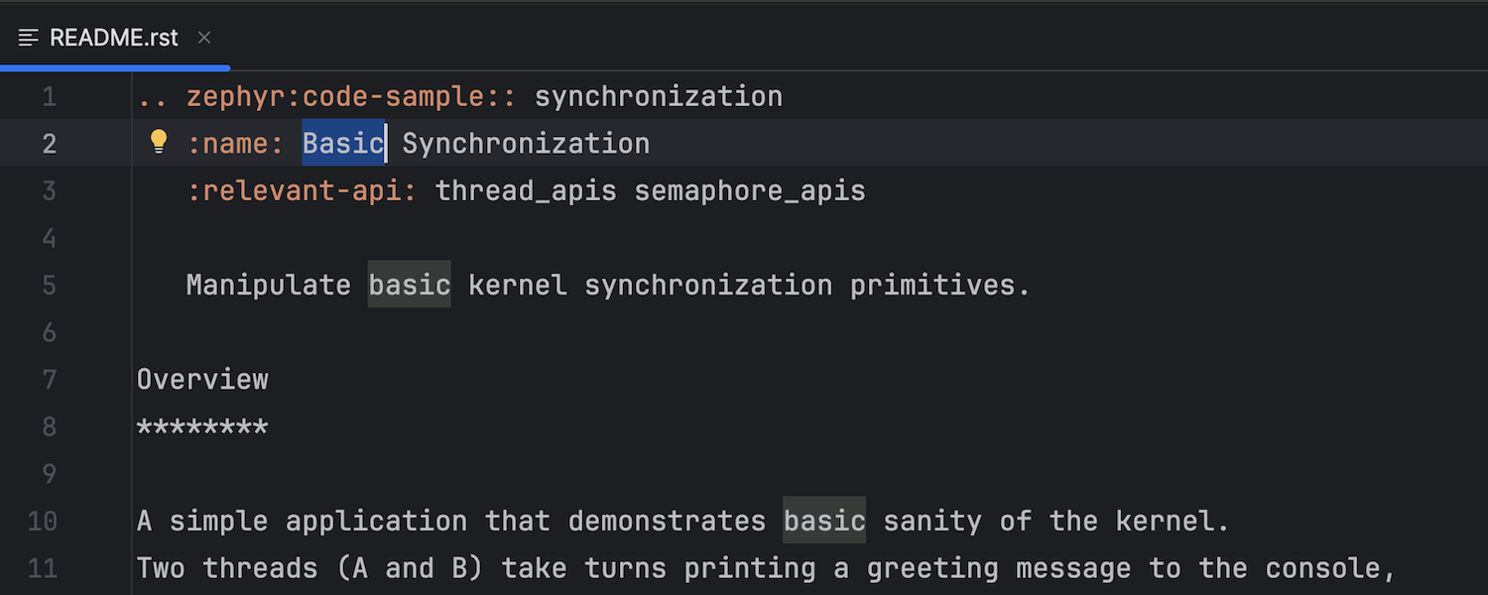1488x595 pixels.
Task: Click highlighted "basic" before "sanity"
Action: [824, 522]
